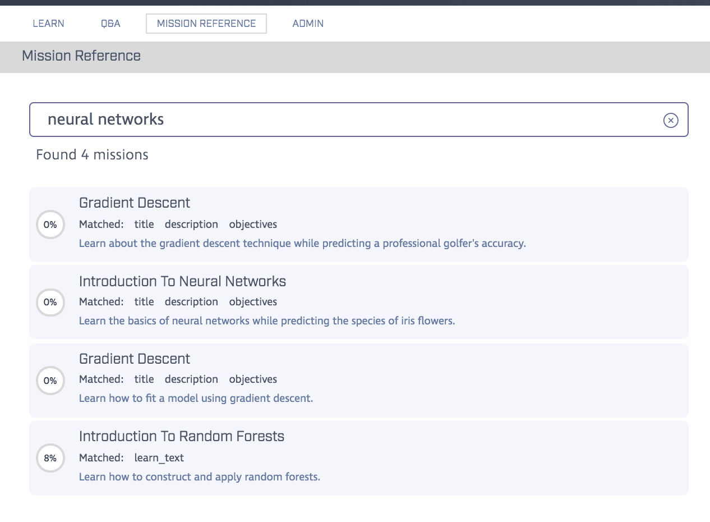Click the learn_text matched tag in Random Forests
The height and width of the screenshot is (522, 710).
(x=159, y=458)
